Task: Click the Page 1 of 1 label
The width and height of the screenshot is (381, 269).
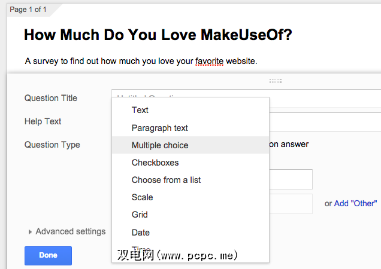Action: (28, 10)
